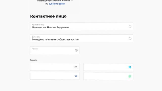Click the Перетащите документы в эту область text
The height and width of the screenshot is (91, 162).
[55, 1]
